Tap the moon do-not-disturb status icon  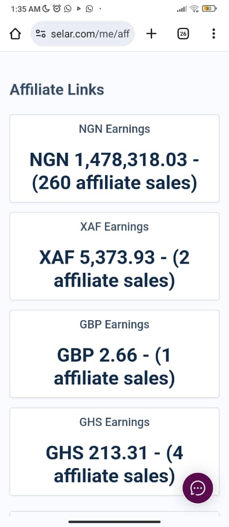[x=46, y=9]
